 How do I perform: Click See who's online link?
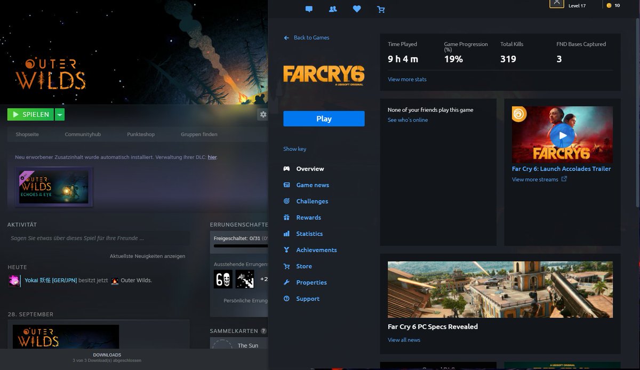pyautogui.click(x=407, y=120)
